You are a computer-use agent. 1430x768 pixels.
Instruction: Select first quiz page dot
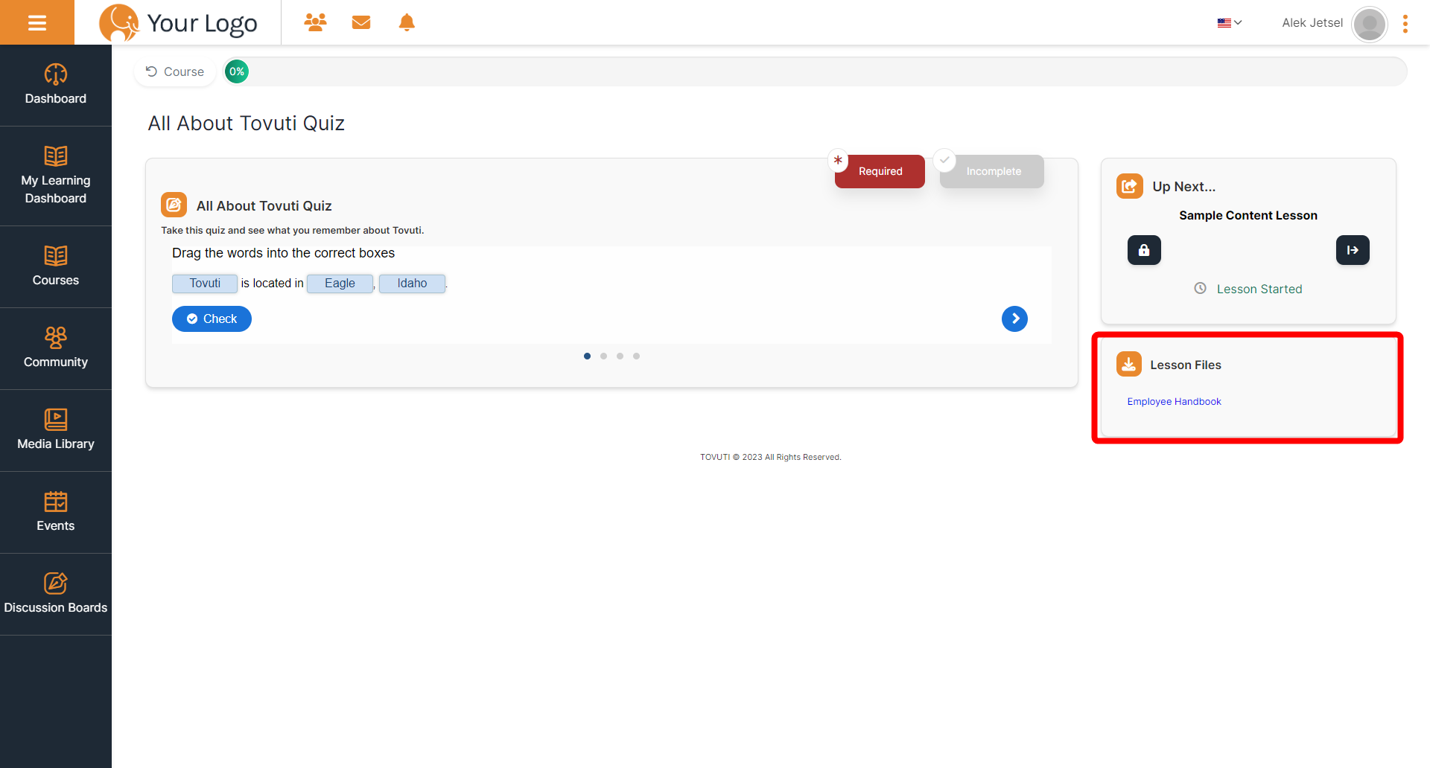[587, 356]
